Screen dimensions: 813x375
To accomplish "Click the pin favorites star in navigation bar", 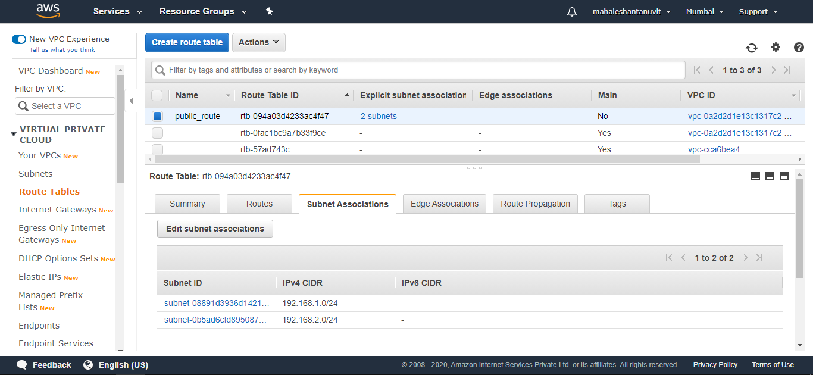I will coord(269,11).
